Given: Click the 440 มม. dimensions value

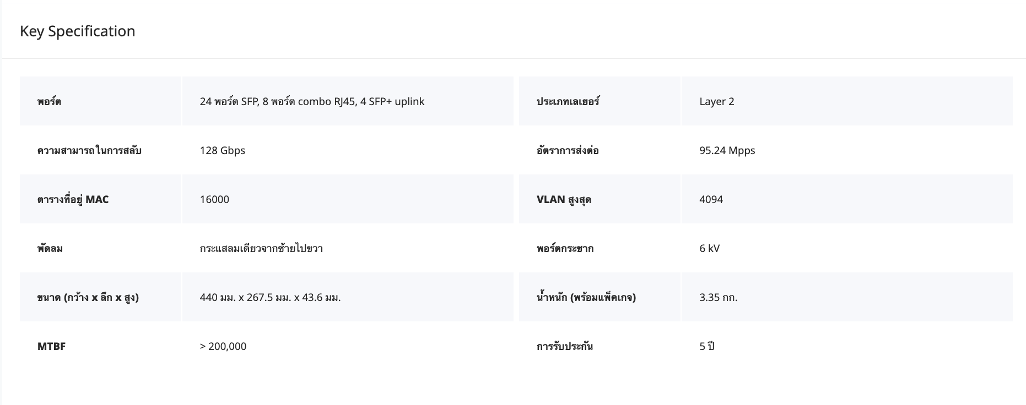Looking at the screenshot, I should [x=270, y=298].
